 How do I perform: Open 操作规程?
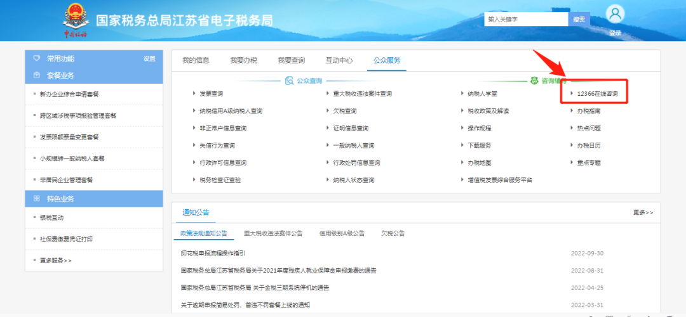479,128
